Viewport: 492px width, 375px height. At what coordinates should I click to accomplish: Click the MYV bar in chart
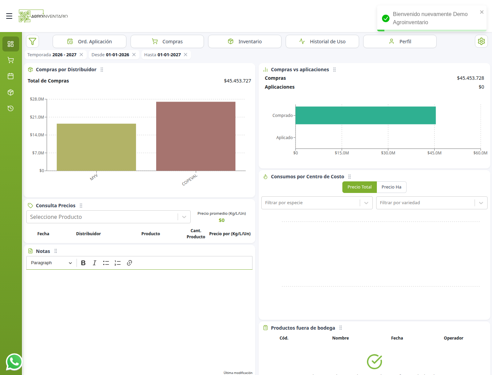[x=96, y=147]
